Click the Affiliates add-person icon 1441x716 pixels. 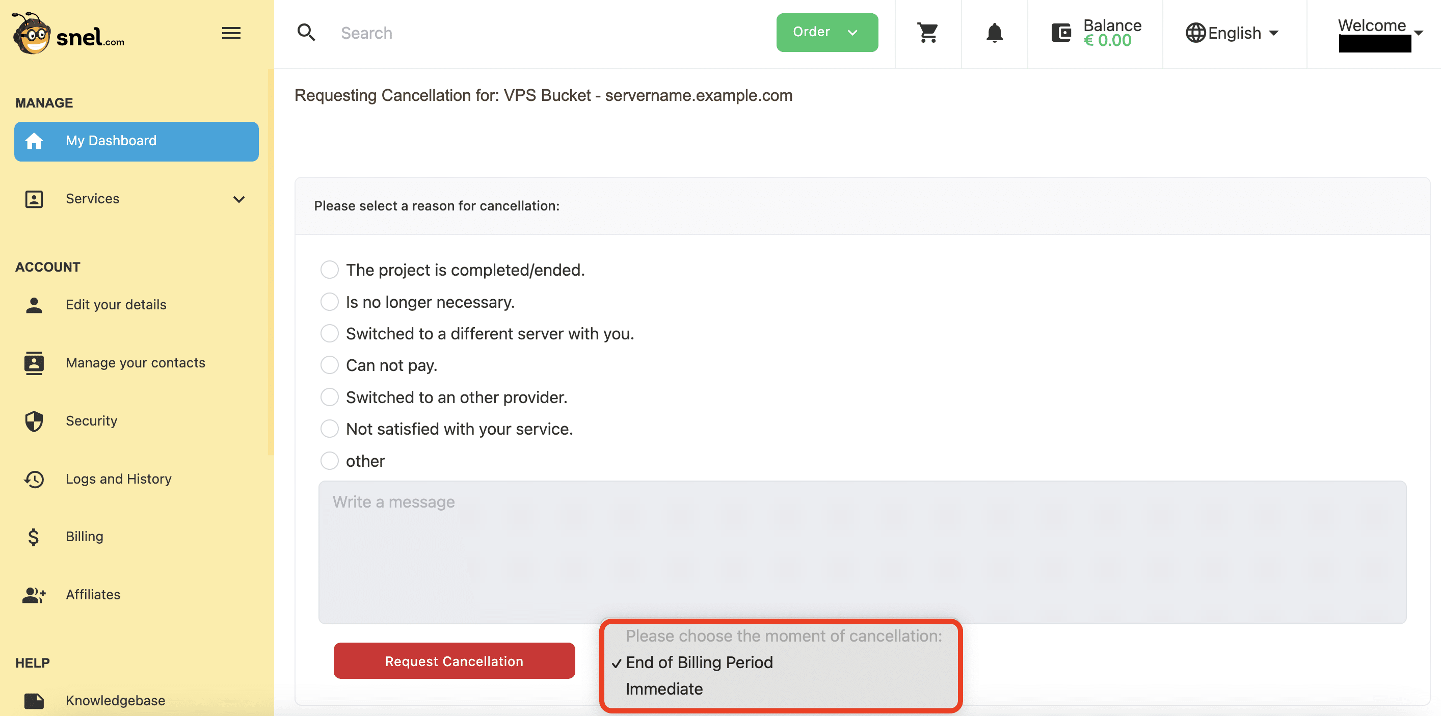(x=34, y=595)
